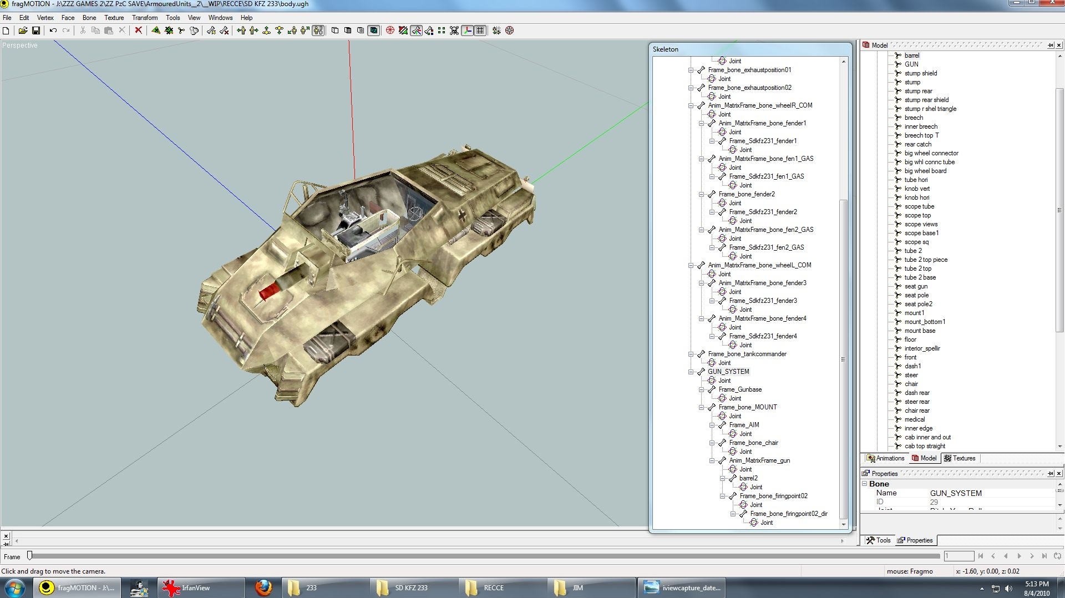
Task: Toggle the grid display toolbar button
Action: [x=480, y=31]
